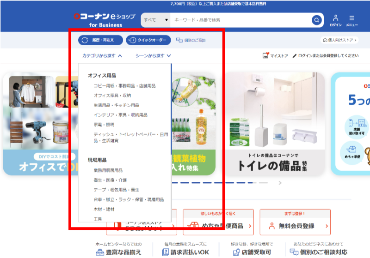The width and height of the screenshot is (370, 258).
Task: Go to 個人向けストア link
Action: [340, 40]
